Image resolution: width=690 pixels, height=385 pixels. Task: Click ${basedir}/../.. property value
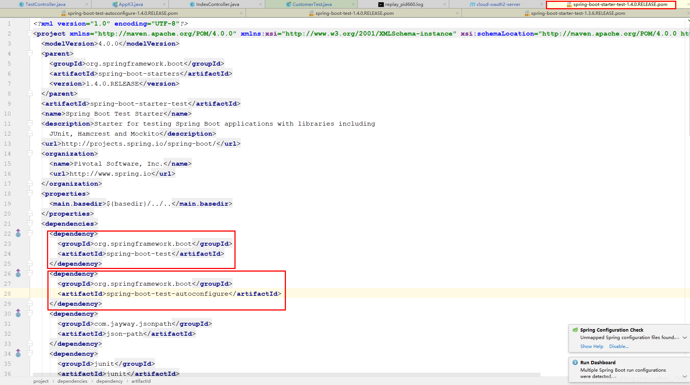(139, 203)
